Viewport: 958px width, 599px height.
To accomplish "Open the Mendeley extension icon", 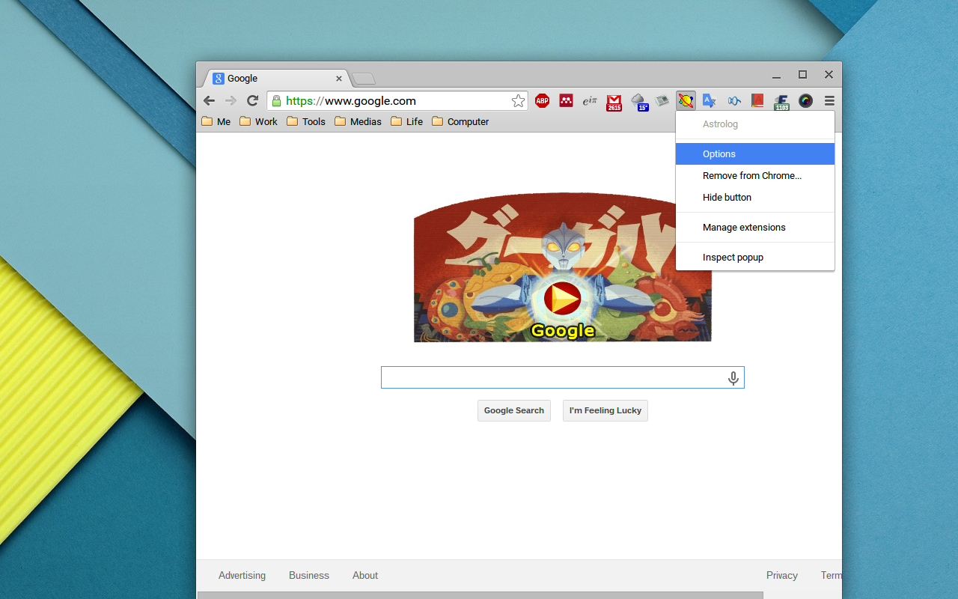I will [566, 100].
